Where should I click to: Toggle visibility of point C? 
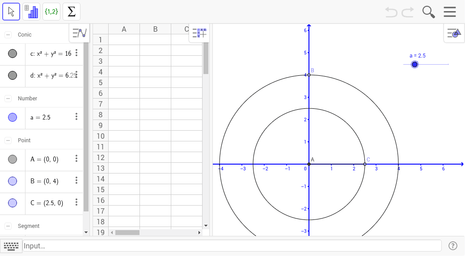(13, 203)
